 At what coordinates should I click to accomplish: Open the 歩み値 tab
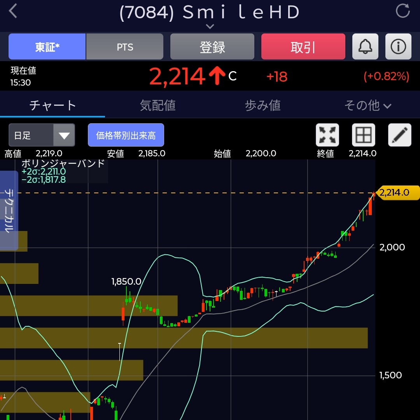pyautogui.click(x=262, y=105)
